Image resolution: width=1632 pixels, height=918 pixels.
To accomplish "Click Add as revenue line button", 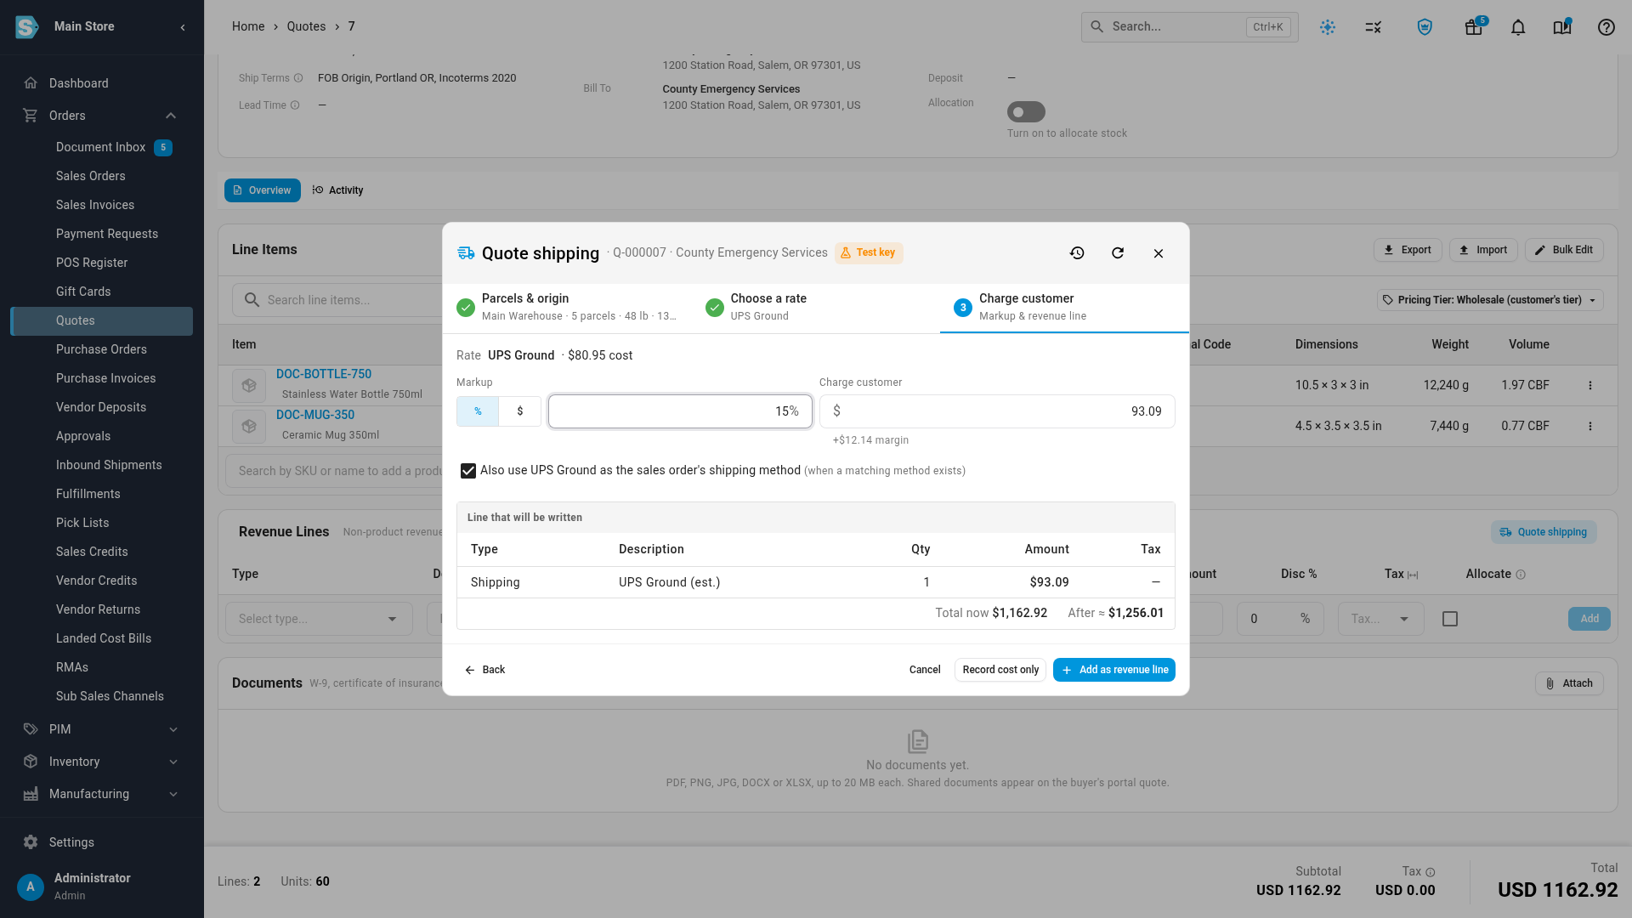I will coord(1114,670).
